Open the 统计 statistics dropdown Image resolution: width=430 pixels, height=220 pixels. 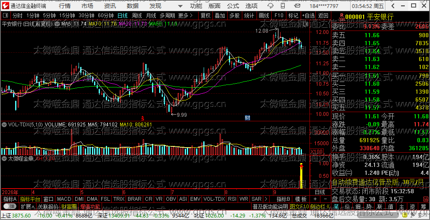click(249, 15)
